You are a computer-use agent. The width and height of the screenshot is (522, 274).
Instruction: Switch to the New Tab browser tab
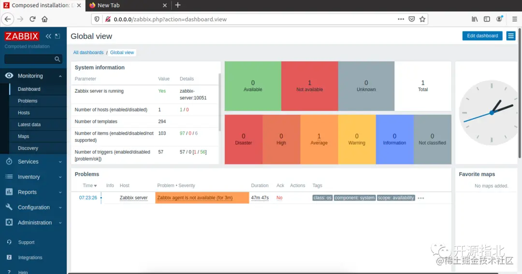click(128, 5)
